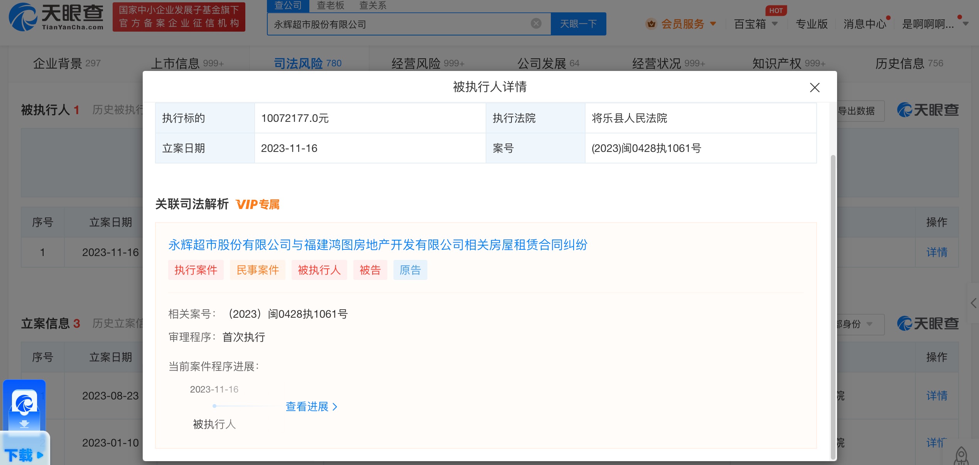Image resolution: width=979 pixels, height=465 pixels.
Task: Click the TianYanCha logo
Action: [x=56, y=17]
